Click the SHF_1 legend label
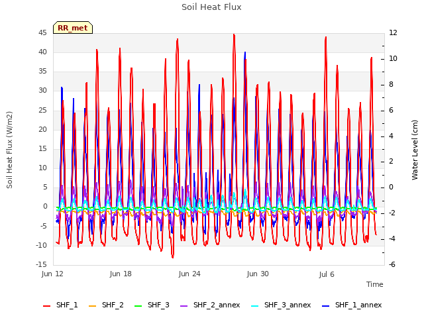The width and height of the screenshot is (424, 318). tap(67, 305)
